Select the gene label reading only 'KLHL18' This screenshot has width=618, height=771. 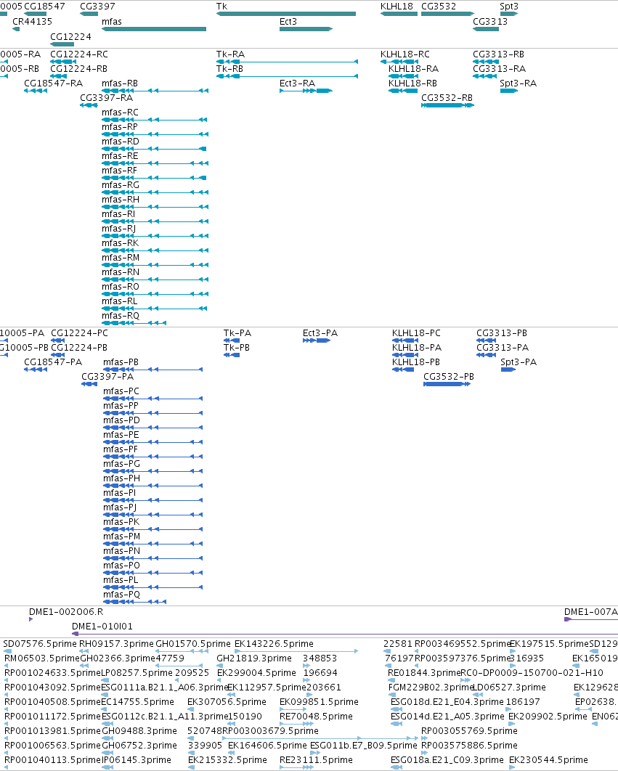coord(397,7)
